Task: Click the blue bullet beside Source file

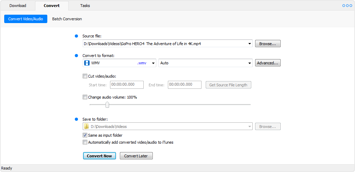Action: [76, 36]
